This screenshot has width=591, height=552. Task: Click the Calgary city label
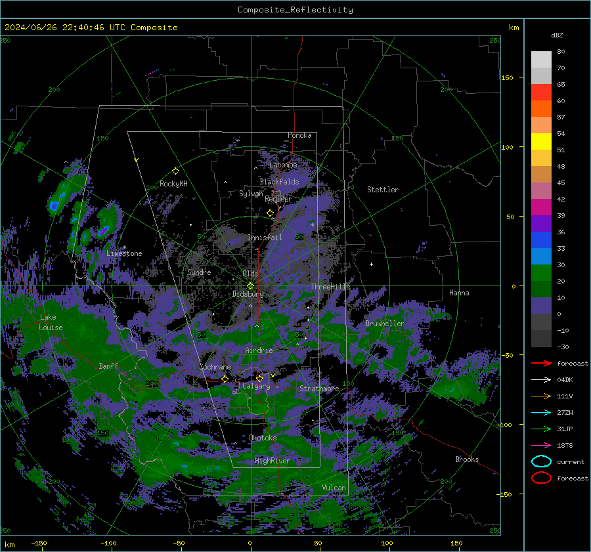pyautogui.click(x=256, y=386)
